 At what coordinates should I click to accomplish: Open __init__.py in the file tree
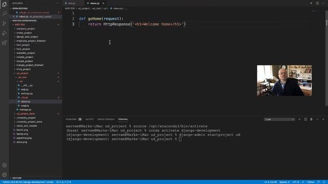27,85
